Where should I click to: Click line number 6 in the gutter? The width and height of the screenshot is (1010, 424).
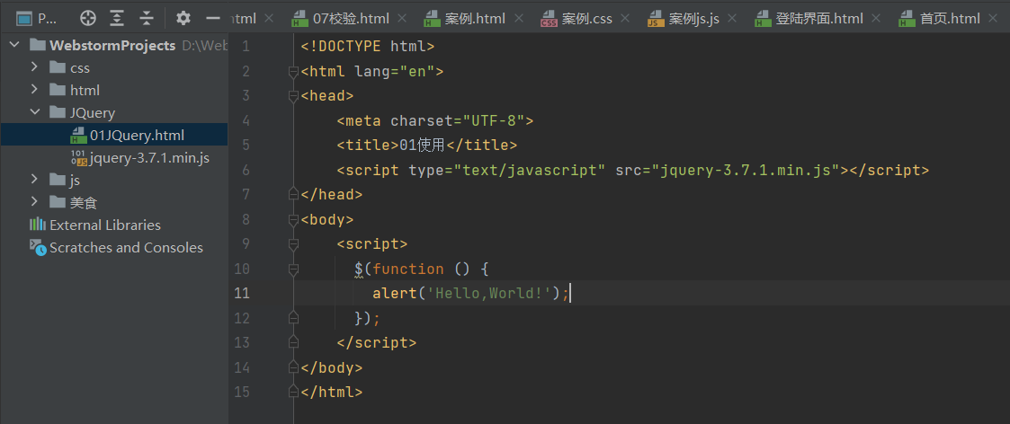tap(246, 171)
